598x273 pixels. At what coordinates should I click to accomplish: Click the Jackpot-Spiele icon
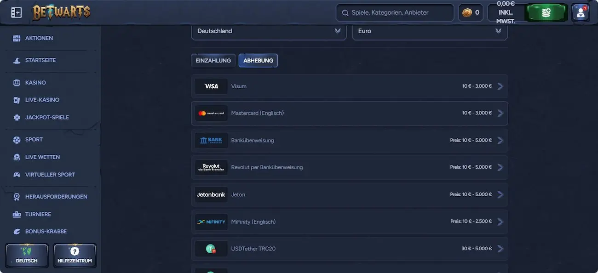pos(17,118)
